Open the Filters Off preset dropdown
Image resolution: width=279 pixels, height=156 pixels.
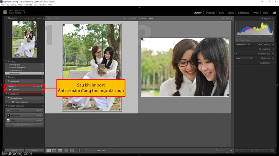point(225,18)
